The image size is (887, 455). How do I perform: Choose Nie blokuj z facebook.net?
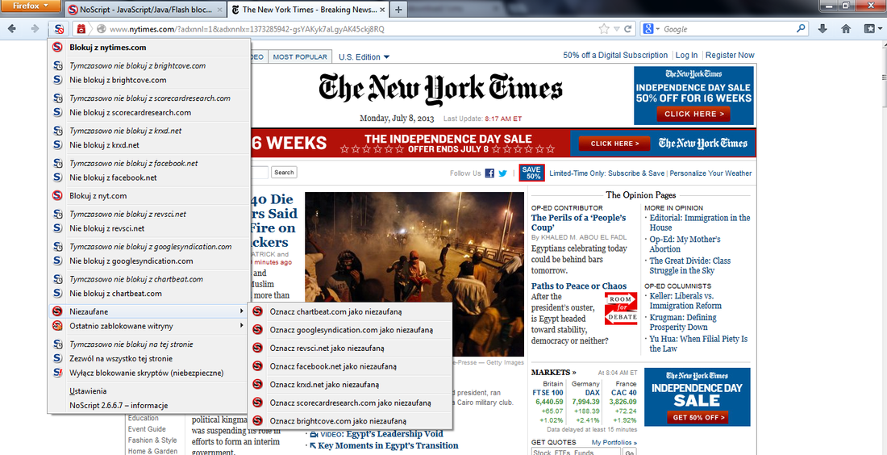149,177
